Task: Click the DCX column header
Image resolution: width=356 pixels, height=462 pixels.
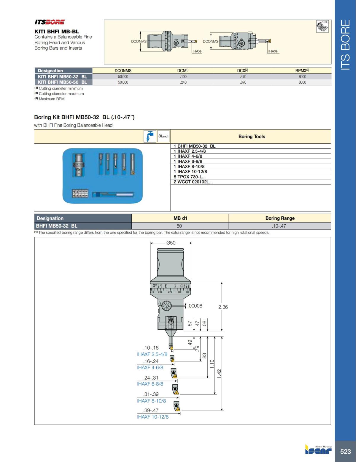Action: (x=243, y=71)
